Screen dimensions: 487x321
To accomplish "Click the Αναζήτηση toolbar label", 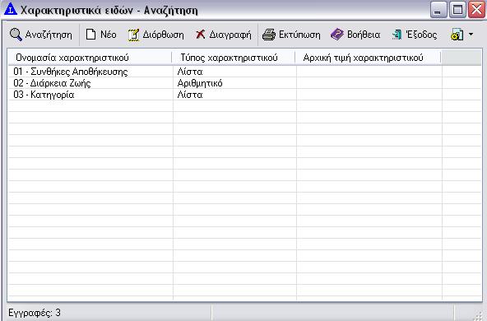I will click(x=49, y=35).
